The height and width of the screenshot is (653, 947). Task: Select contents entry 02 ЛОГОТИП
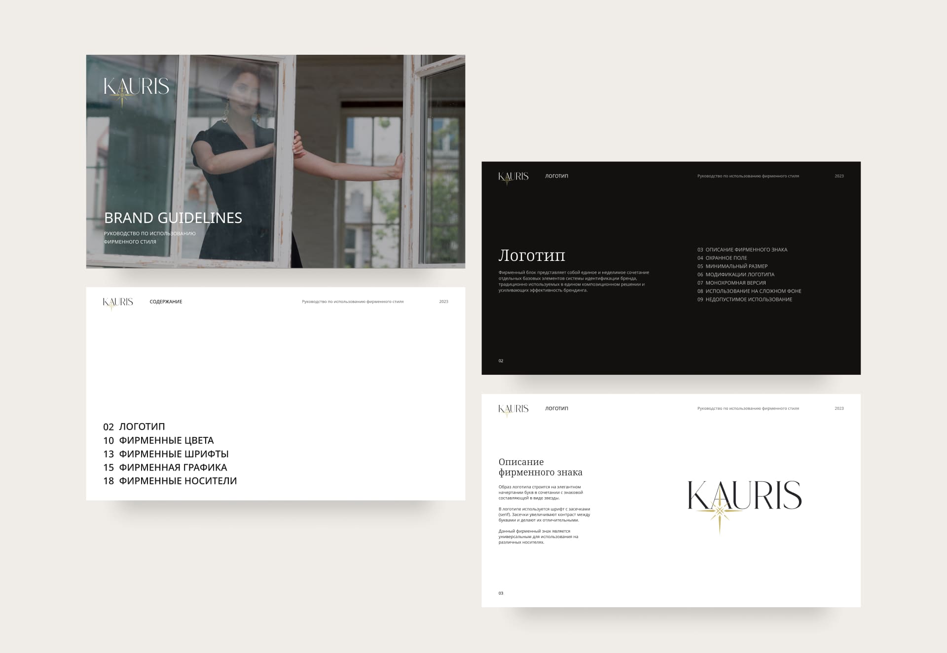point(134,427)
